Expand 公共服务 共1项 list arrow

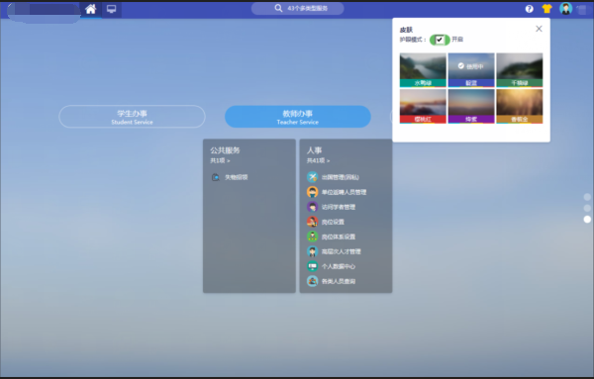(x=220, y=160)
